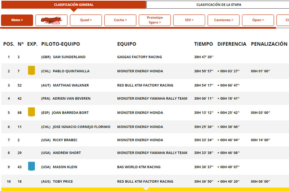
Task: Click the difference + 00H 06' 47''
Action: (228, 85)
